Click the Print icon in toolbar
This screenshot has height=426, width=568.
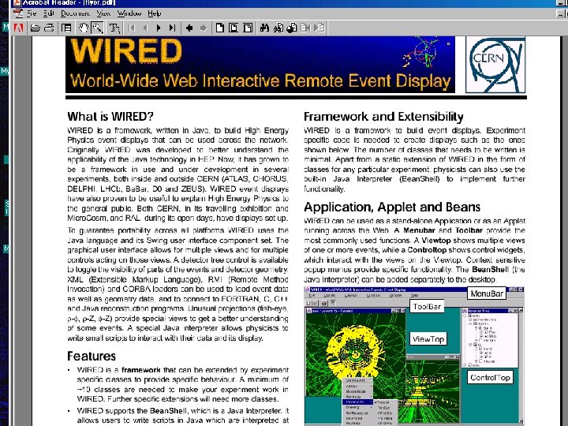(x=49, y=28)
